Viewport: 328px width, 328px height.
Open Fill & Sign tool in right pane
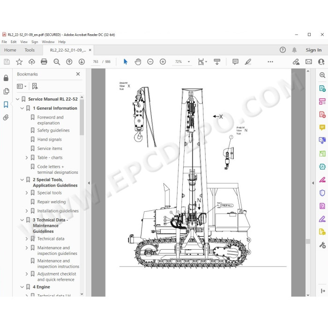click(322, 219)
